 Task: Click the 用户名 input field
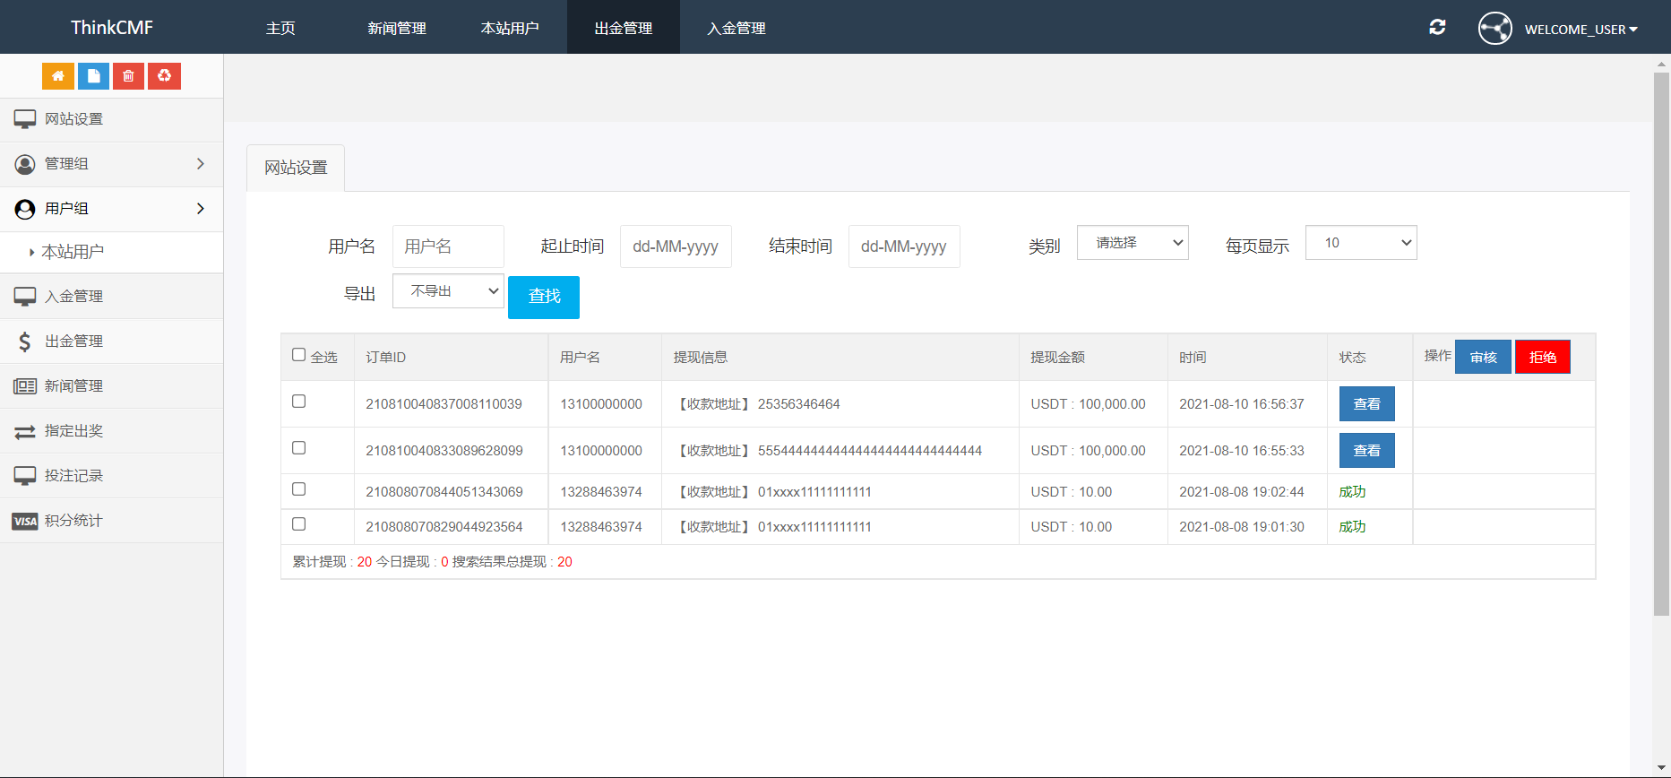coord(448,246)
